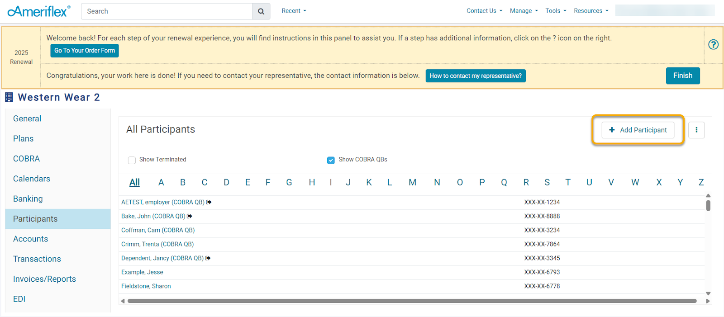
Task: Open participant Crimm, Trenta
Action: (157, 244)
